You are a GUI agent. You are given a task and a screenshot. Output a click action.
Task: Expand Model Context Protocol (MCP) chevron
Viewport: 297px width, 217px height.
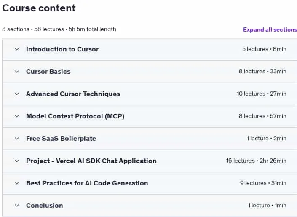pyautogui.click(x=17, y=116)
